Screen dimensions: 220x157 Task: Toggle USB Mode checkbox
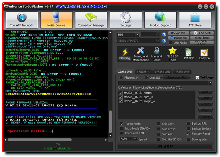click(170, 43)
